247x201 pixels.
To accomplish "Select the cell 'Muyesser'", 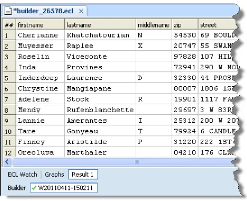I will [x=40, y=46].
